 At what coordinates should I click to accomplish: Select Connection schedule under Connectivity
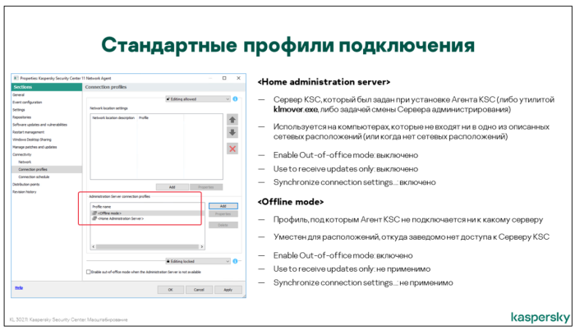coord(34,176)
